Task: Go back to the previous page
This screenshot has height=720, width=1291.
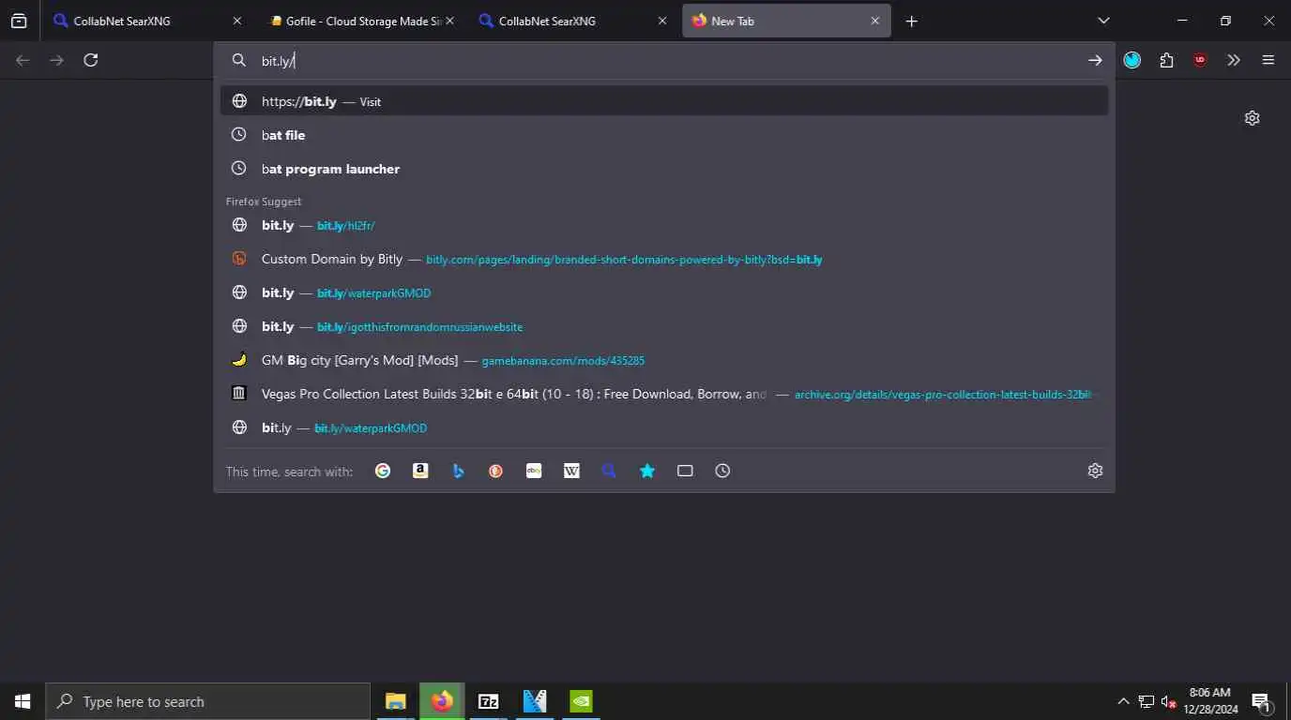Action: coord(23,60)
